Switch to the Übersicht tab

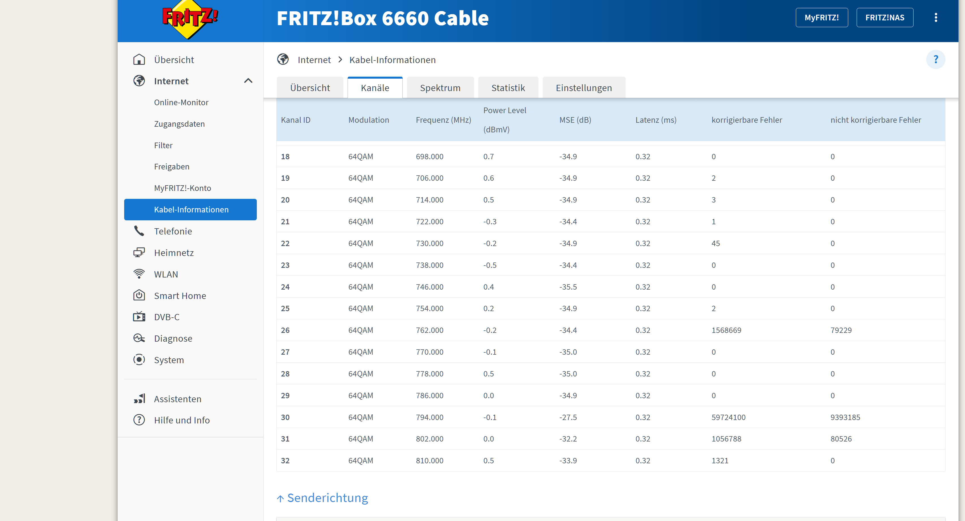pyautogui.click(x=310, y=88)
